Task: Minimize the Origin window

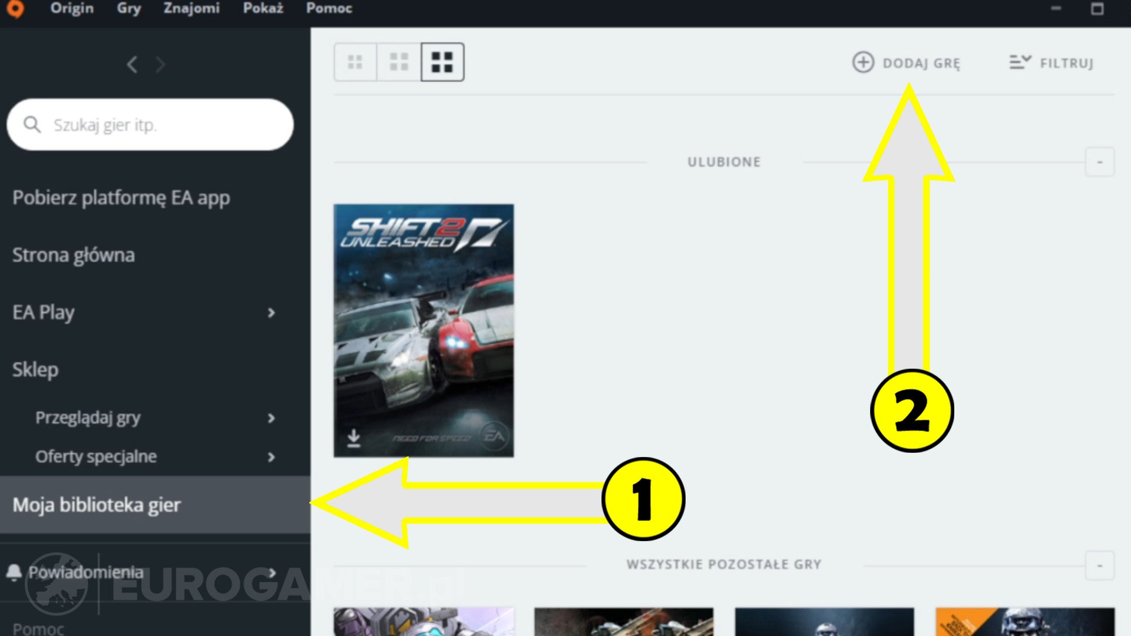Action: [x=1056, y=8]
